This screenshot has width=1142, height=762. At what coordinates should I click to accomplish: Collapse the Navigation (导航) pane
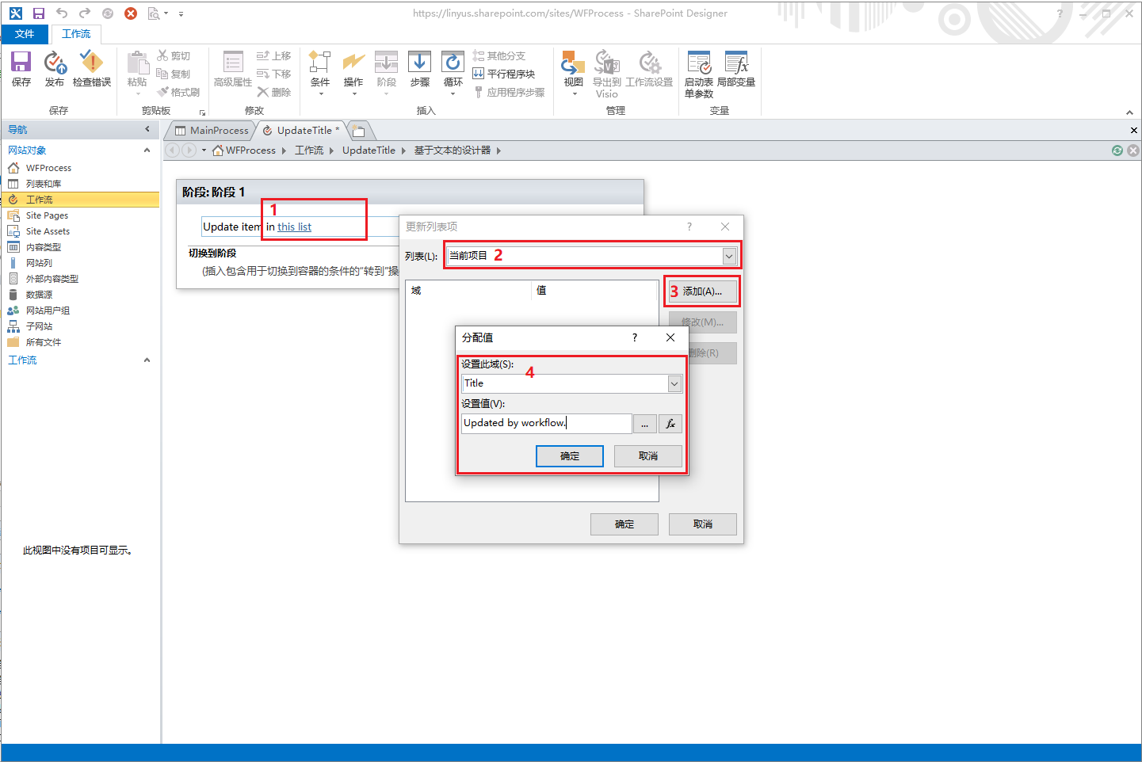pos(147,129)
